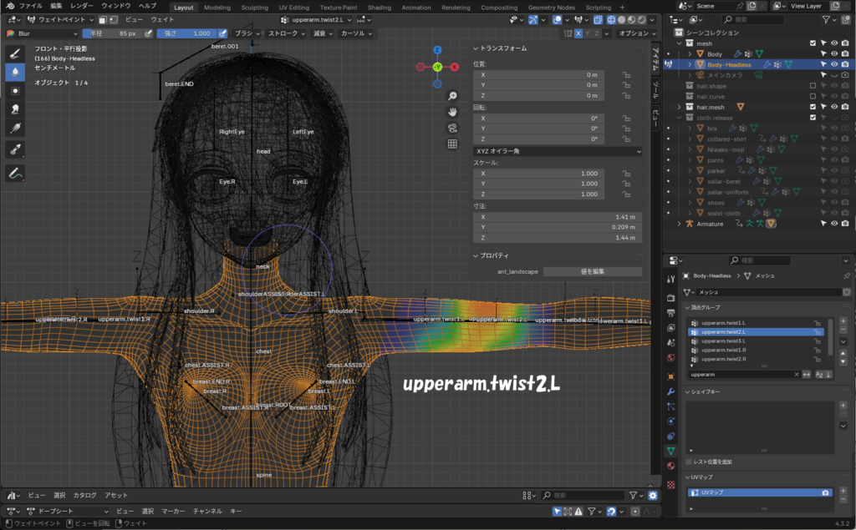Click the 値を編集 button
The image size is (856, 530).
click(592, 271)
